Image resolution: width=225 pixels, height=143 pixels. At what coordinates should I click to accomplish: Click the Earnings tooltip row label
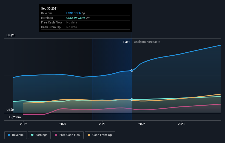[47, 18]
